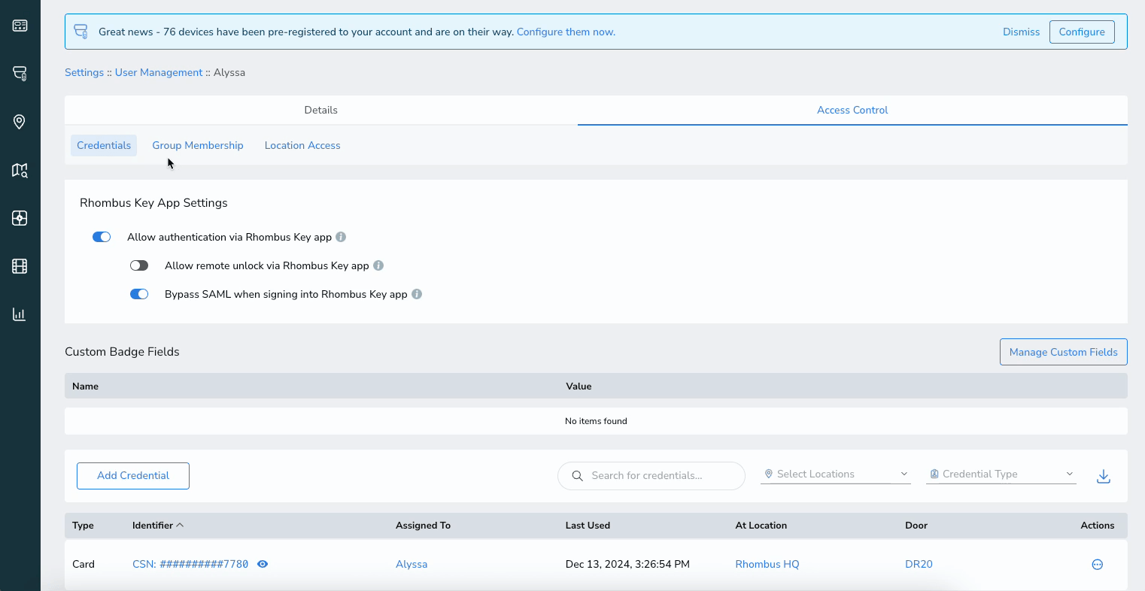Disable authentication via Rhombus Key app
This screenshot has width=1145, height=591.
[x=102, y=237]
